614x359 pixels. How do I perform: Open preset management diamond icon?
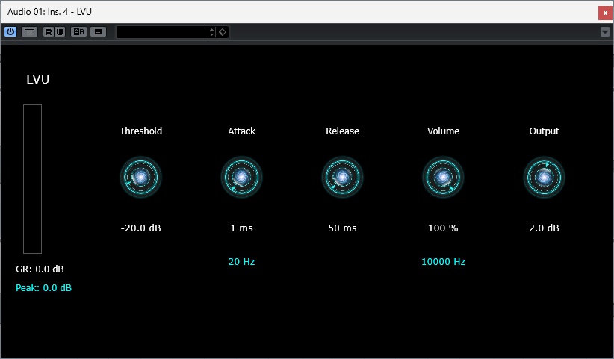point(223,32)
